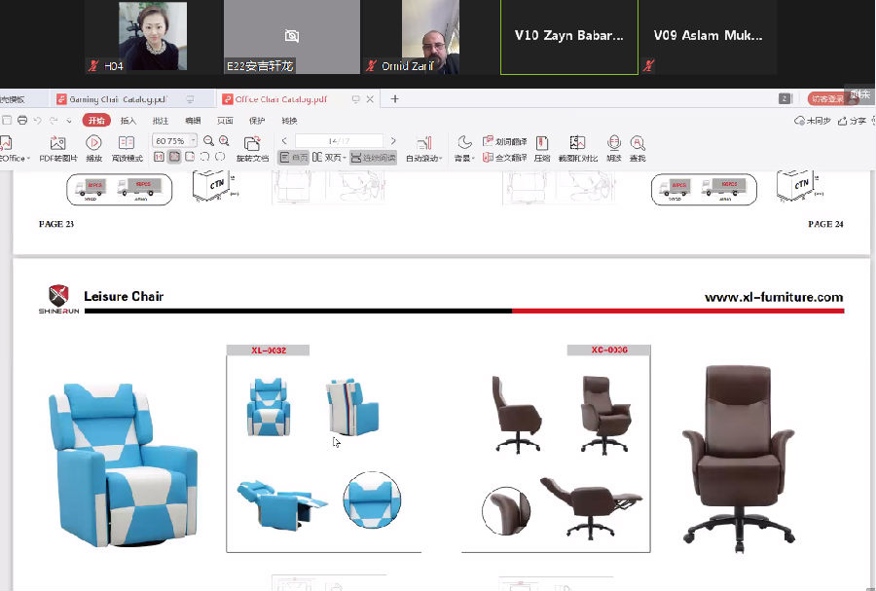Switch to the Gaming Chair Catalog.pdf tab

click(112, 99)
